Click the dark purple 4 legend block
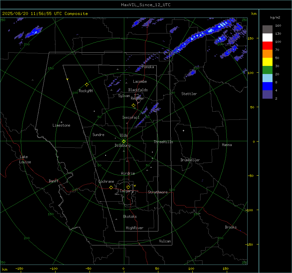The height and width of the screenshot is (273, 292). [x=267, y=94]
